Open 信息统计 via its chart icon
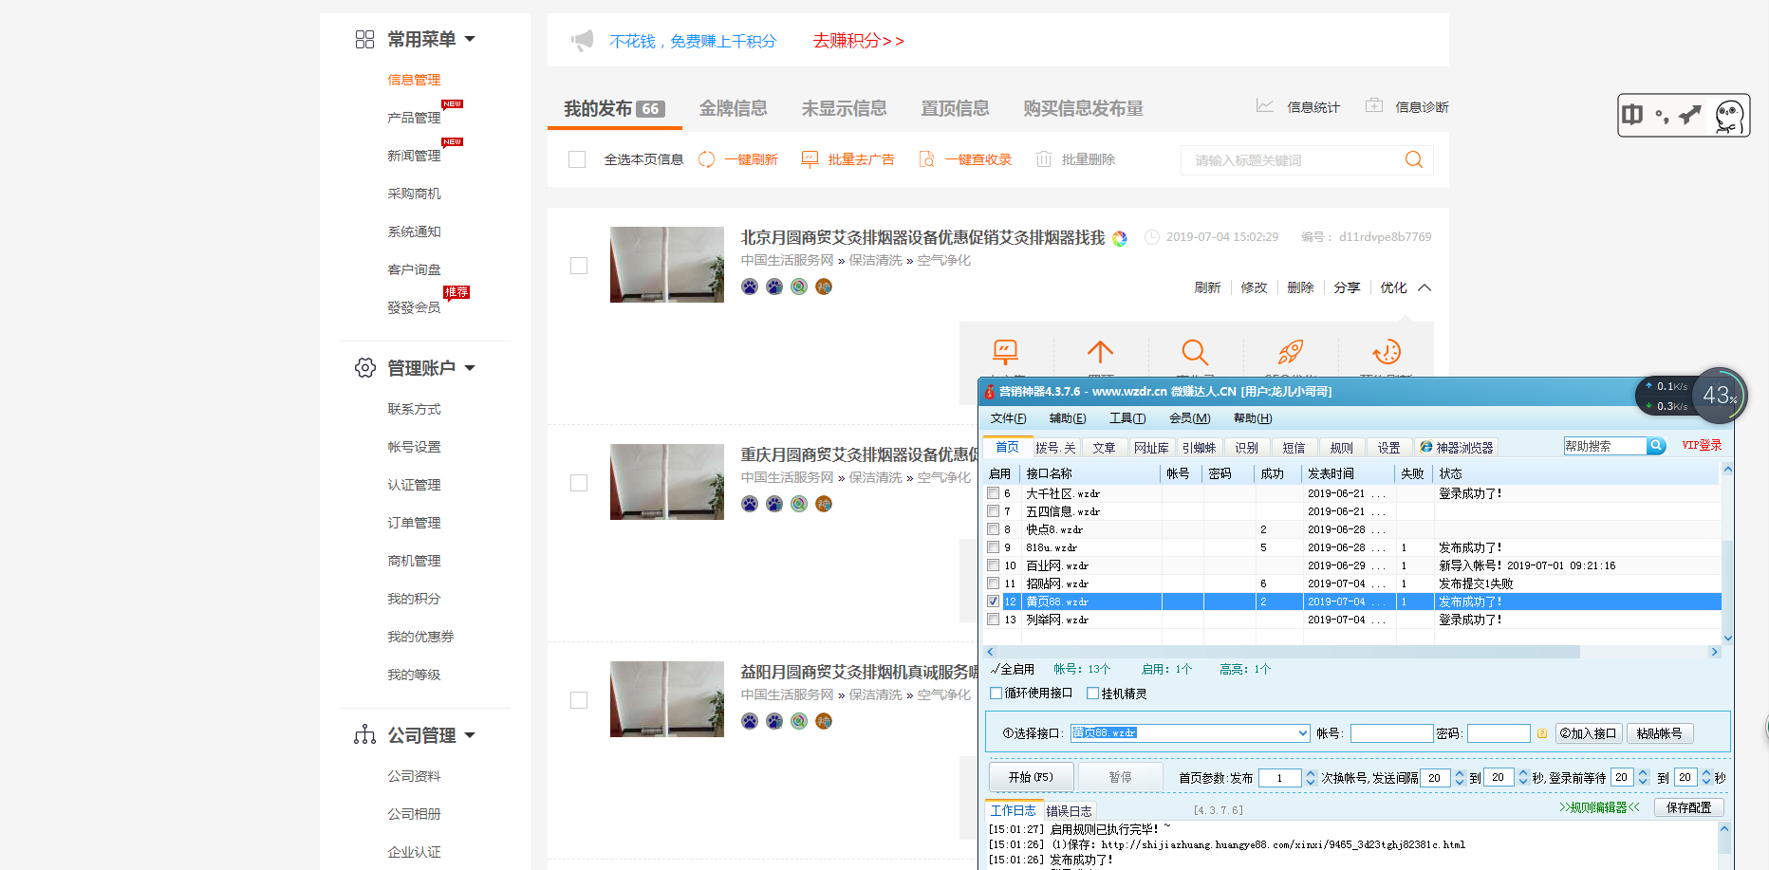1769x870 pixels. pyautogui.click(x=1265, y=106)
